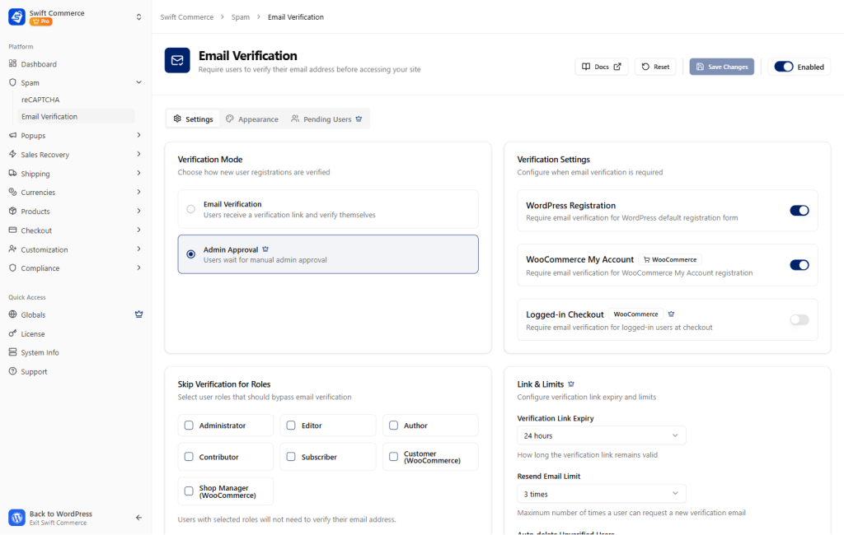Click the Pro badge under Swift Commerce
This screenshot has width=844, height=535.
coord(41,21)
